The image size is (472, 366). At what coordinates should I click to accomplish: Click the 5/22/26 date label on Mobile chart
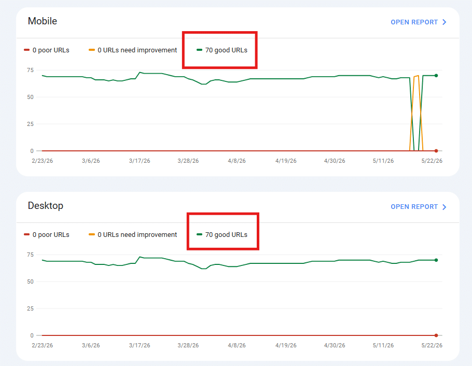[432, 161]
